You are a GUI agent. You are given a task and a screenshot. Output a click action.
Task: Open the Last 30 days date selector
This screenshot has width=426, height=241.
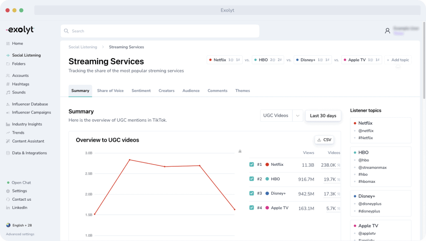click(323, 116)
